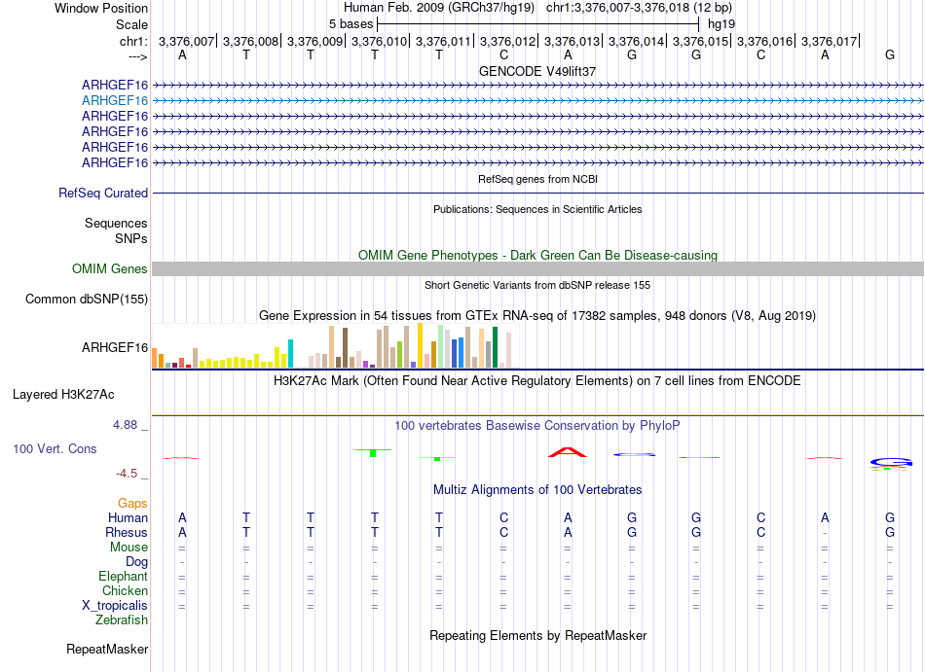This screenshot has width=925, height=672.
Task: Click the Layered H3K27Ac track label
Action: click(63, 395)
